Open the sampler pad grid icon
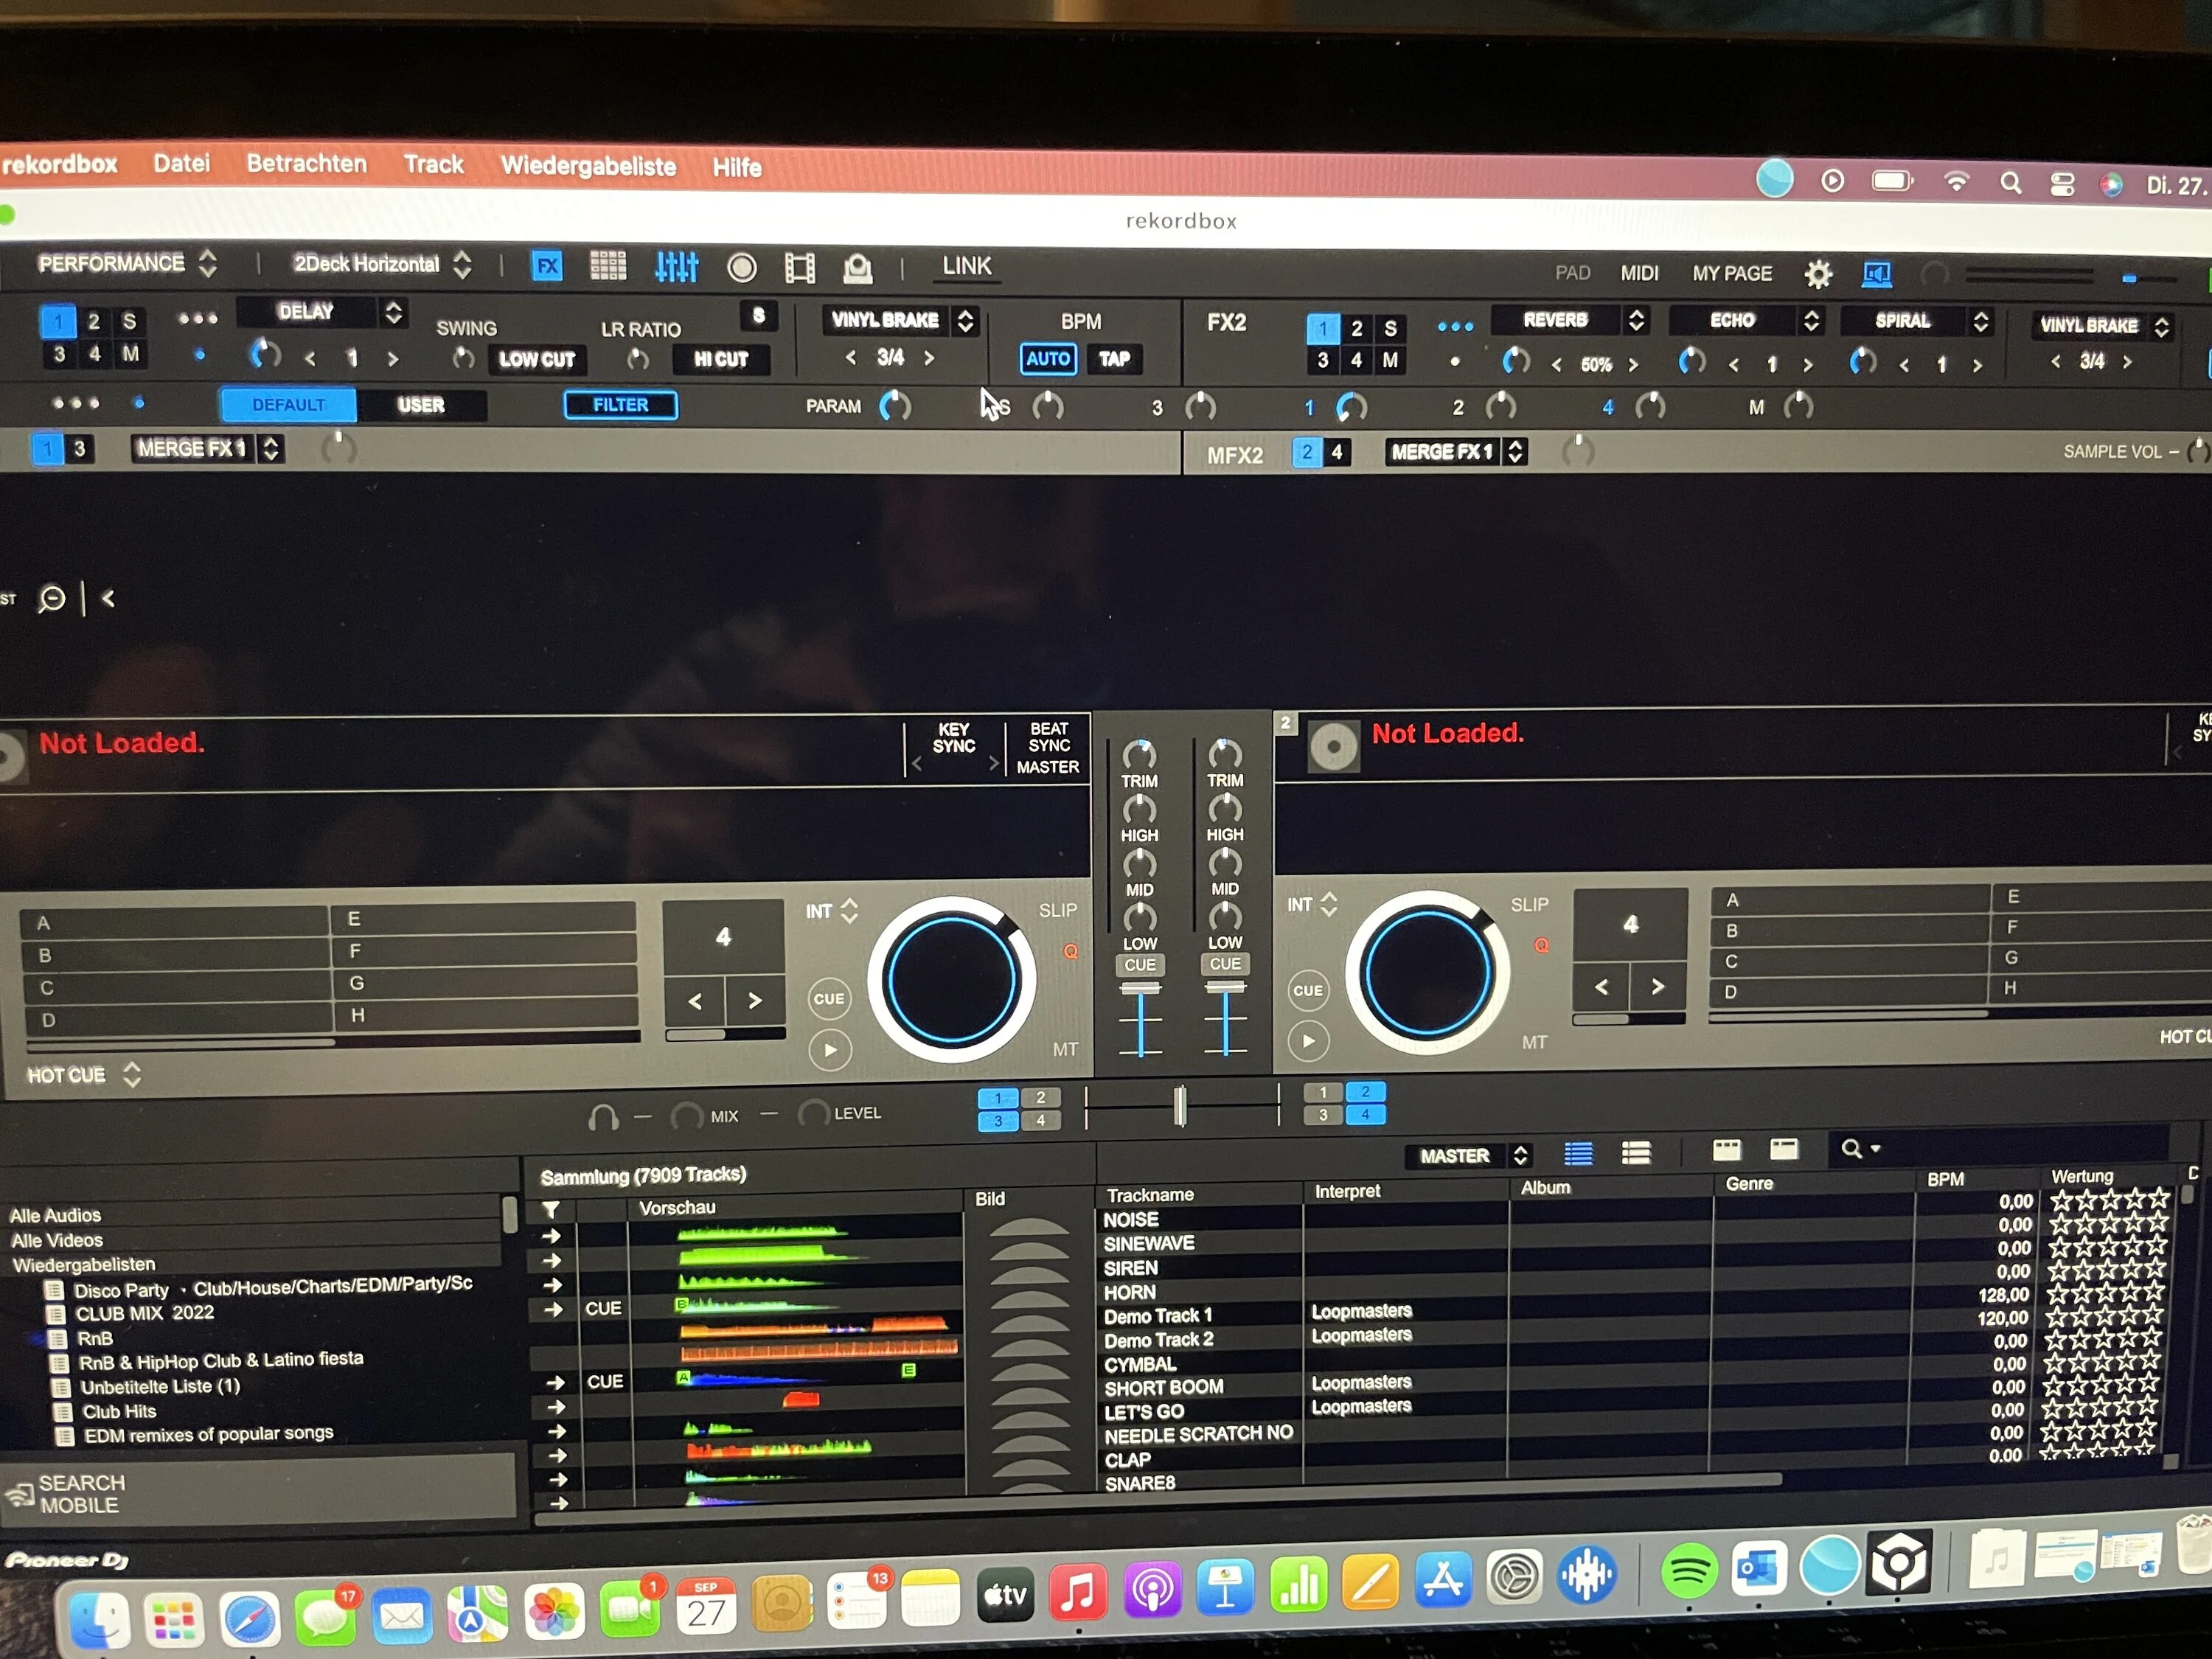Viewport: 2212px width, 1659px height. click(607, 266)
